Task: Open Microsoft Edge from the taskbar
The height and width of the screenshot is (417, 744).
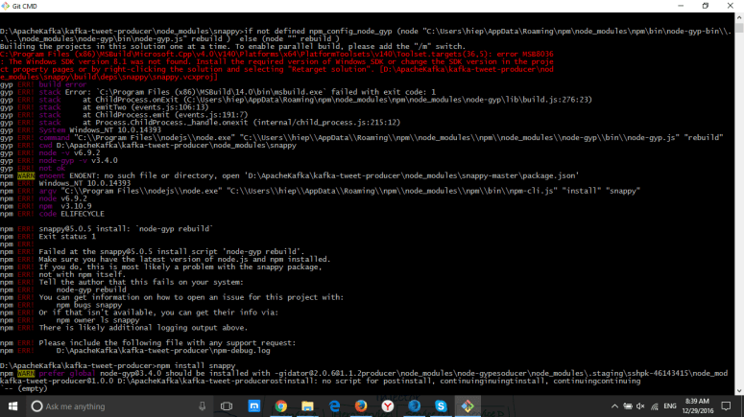Action: [334, 406]
